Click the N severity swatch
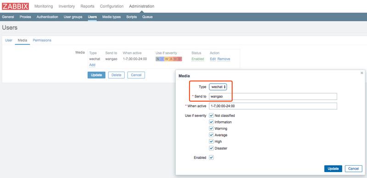The image size is (367, 178). (158, 59)
